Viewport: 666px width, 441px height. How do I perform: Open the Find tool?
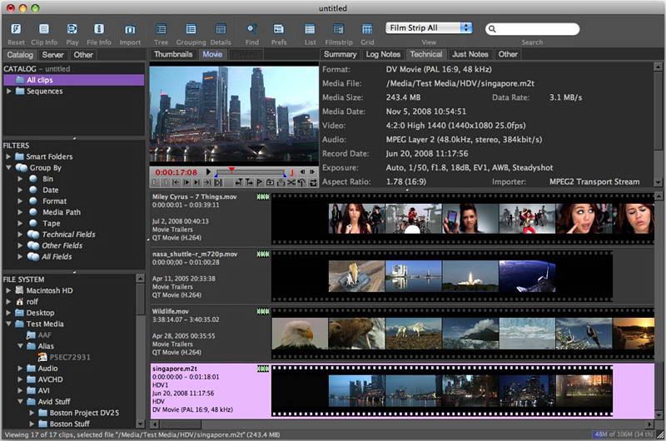(x=251, y=30)
